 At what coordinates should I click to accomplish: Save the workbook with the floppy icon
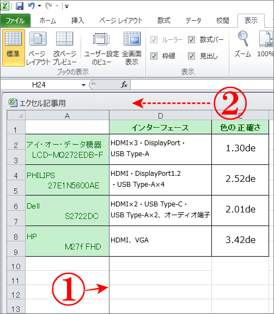[20, 6]
